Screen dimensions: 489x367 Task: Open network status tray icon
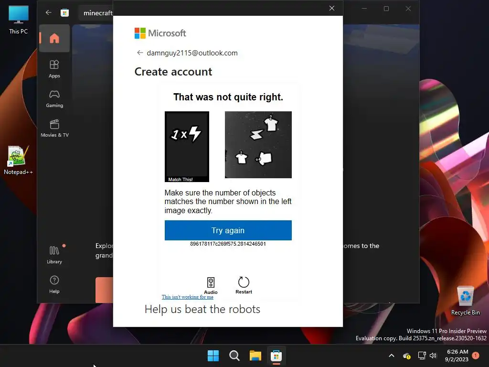[422, 356]
